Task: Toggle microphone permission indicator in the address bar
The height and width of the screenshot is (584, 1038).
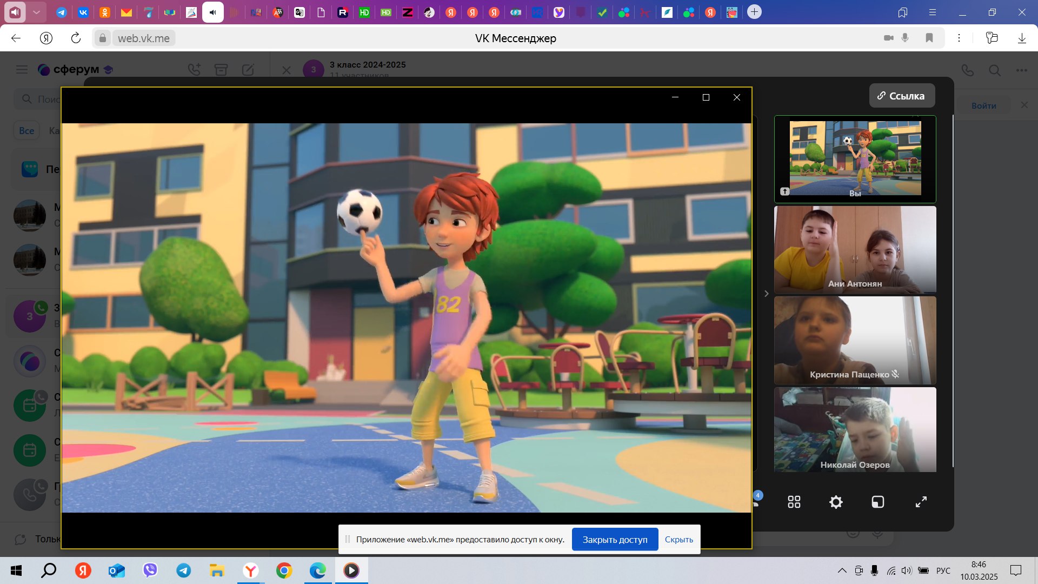Action: [x=905, y=38]
